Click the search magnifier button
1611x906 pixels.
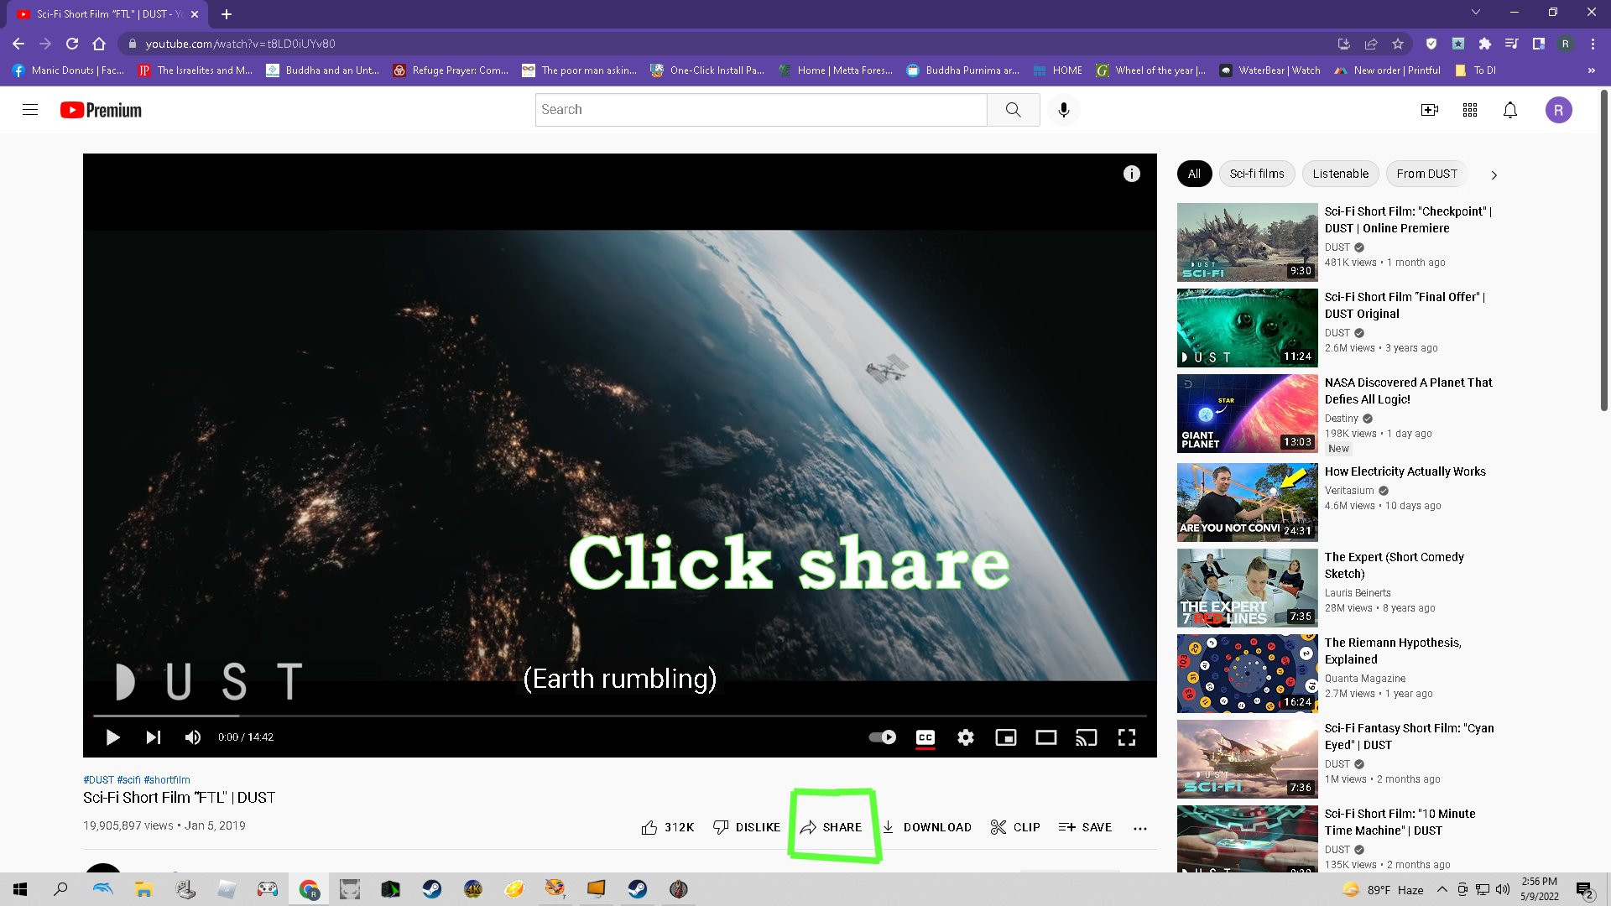(1014, 110)
